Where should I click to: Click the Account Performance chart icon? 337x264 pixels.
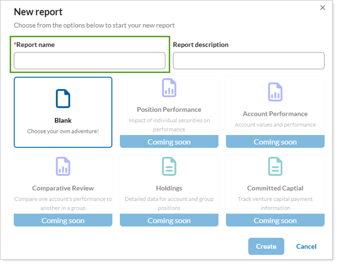click(275, 92)
